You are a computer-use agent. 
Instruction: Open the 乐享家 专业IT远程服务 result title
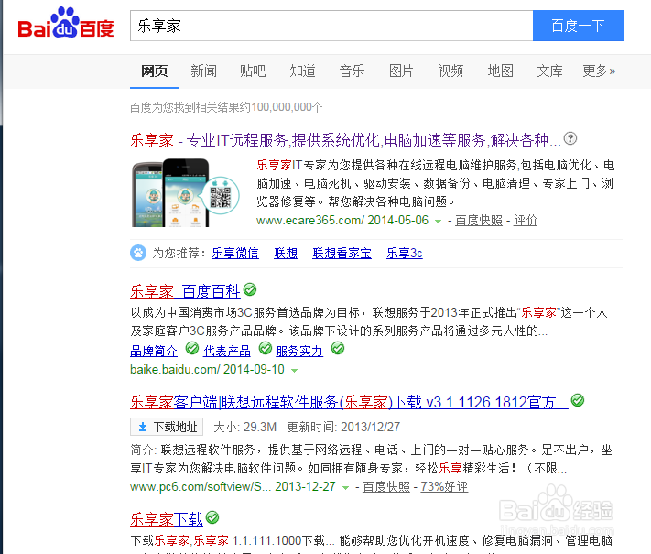(x=345, y=140)
